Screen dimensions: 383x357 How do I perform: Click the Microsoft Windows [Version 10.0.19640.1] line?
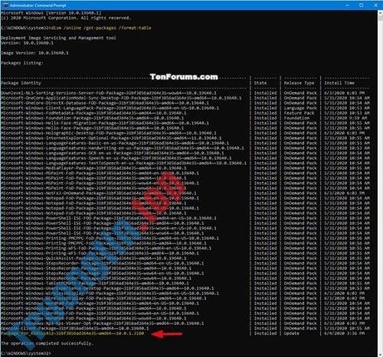coord(51,13)
